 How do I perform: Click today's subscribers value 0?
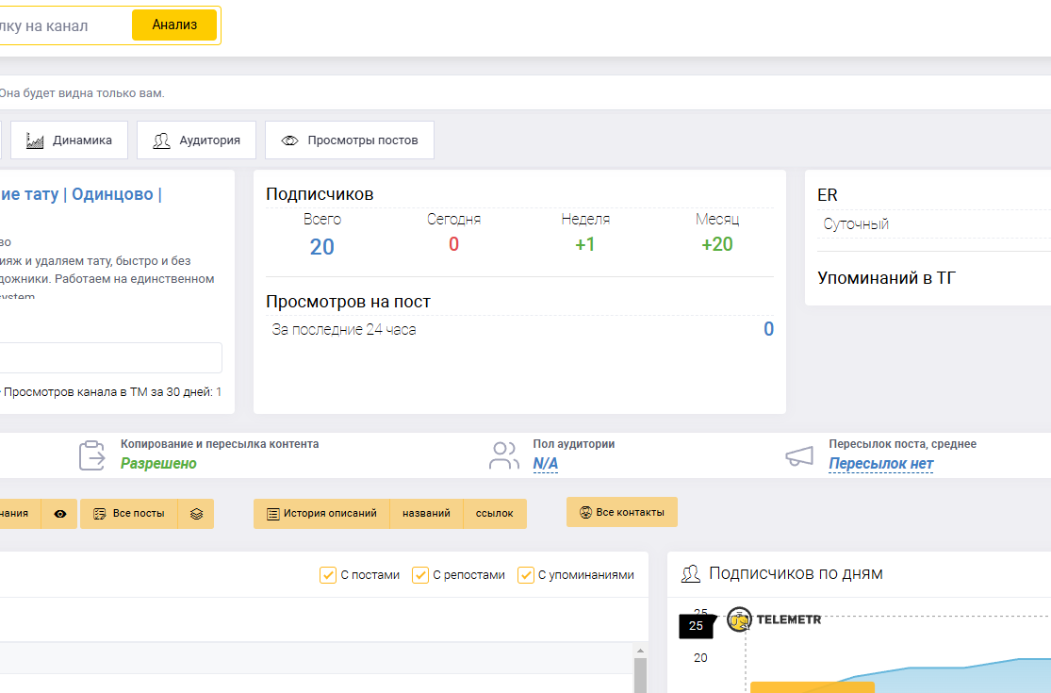point(453,244)
